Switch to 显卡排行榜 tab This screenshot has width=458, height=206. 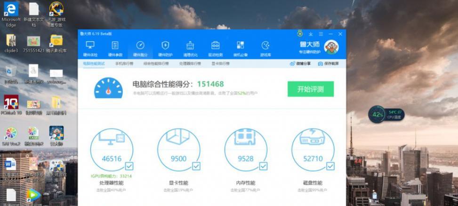221,63
